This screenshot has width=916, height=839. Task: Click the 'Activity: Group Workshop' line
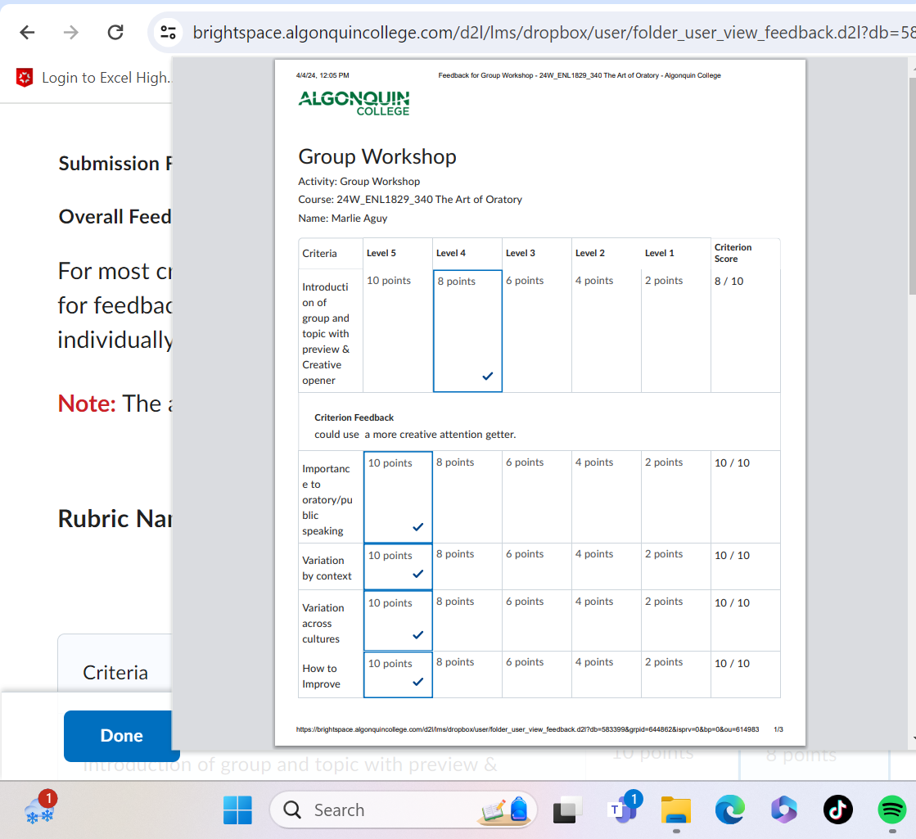[x=359, y=181]
